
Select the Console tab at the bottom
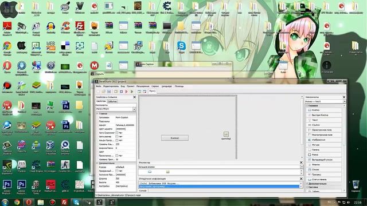pyautogui.click(x=143, y=191)
